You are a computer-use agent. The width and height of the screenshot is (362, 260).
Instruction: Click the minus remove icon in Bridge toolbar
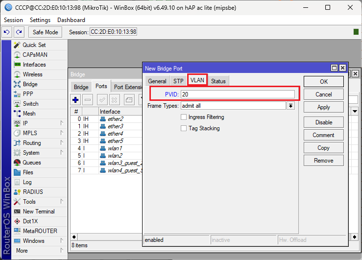pos(88,100)
